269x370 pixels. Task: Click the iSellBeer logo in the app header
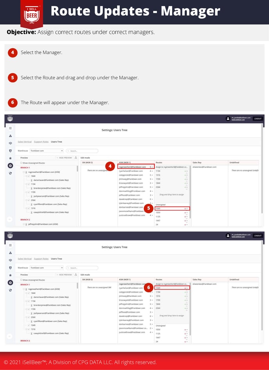pyautogui.click(x=11, y=119)
